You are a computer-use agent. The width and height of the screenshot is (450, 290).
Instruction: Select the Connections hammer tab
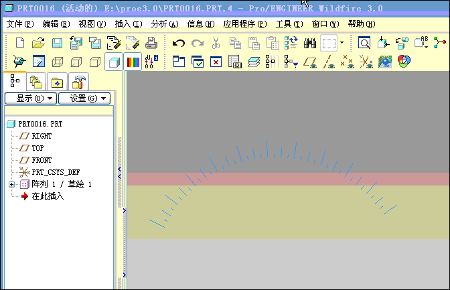tap(78, 82)
